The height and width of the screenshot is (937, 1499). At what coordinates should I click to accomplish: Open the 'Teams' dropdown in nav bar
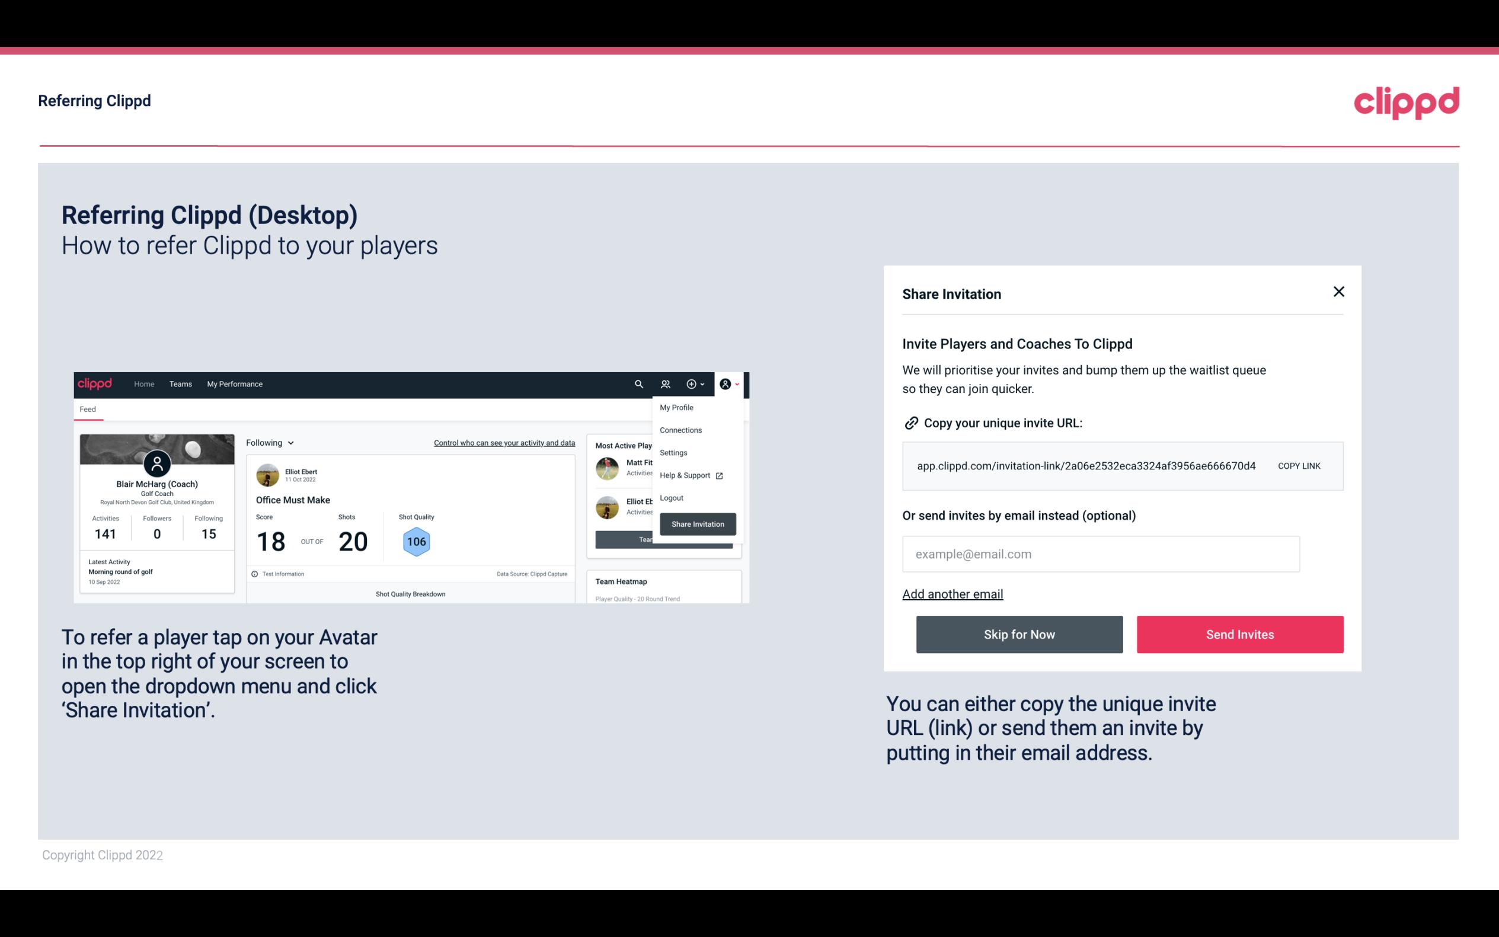click(x=179, y=383)
